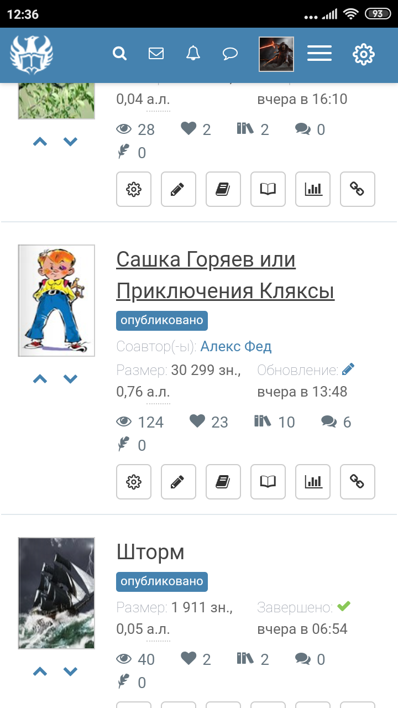The height and width of the screenshot is (708, 398).
Task: Move Шторм book up in list
Action: [40, 671]
